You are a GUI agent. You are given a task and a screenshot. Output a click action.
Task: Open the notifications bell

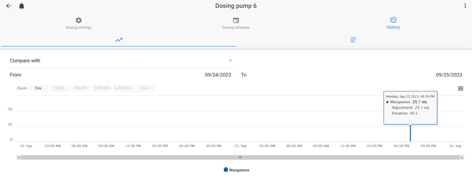[x=22, y=6]
